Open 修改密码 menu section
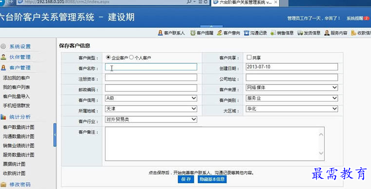This screenshot has height=189, width=371. coord(20,184)
